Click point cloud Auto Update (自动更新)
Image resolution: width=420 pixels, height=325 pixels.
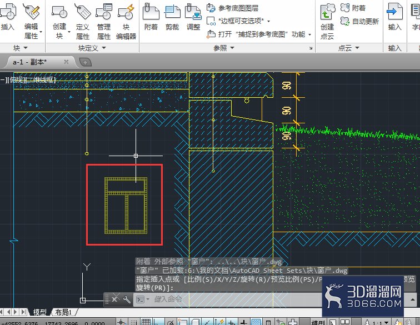359,21
